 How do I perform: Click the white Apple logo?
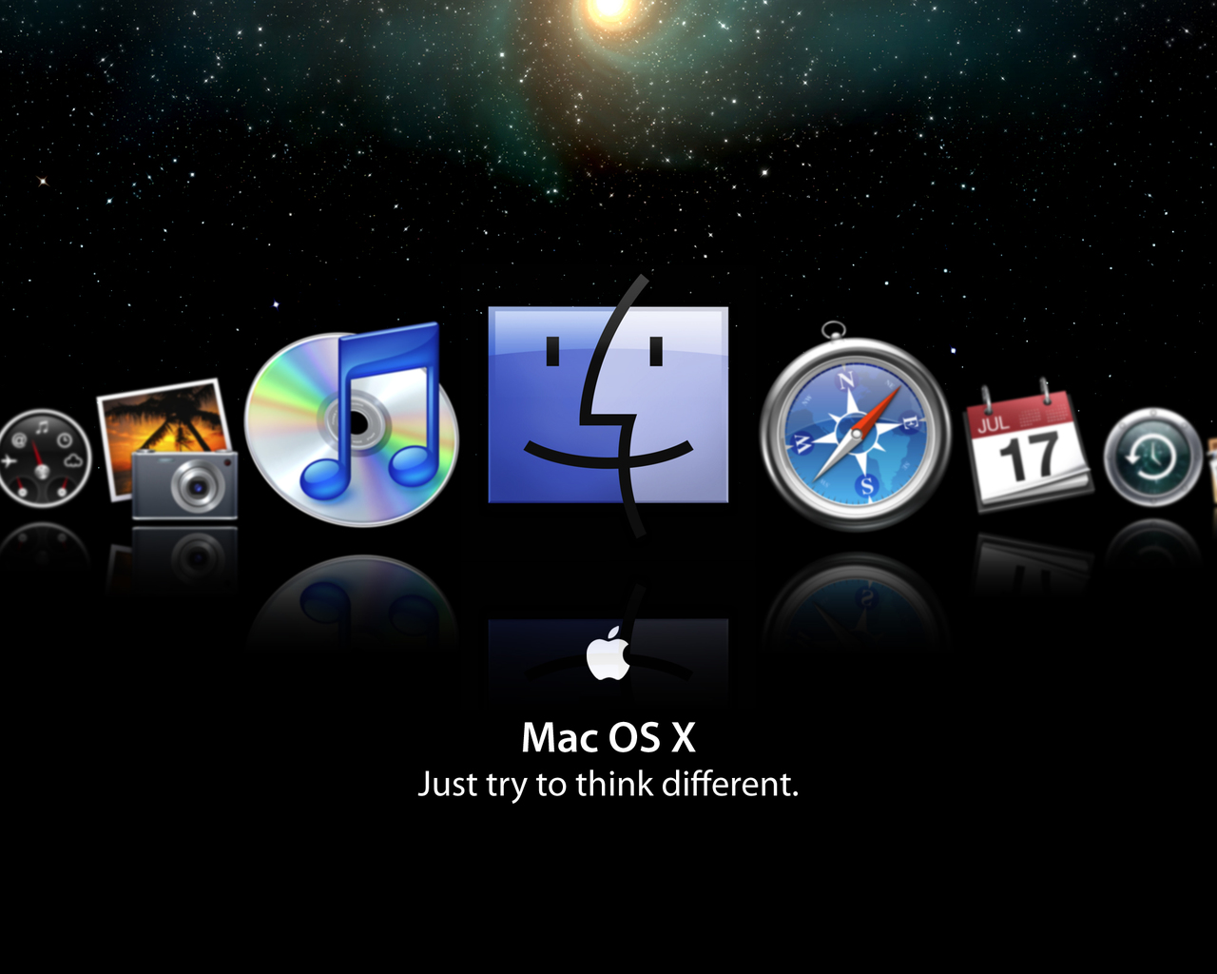[608, 653]
